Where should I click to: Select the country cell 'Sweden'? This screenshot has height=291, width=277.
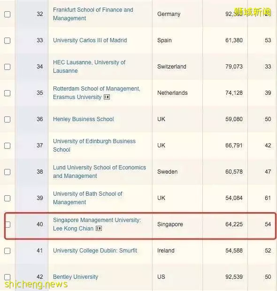pos(167,172)
